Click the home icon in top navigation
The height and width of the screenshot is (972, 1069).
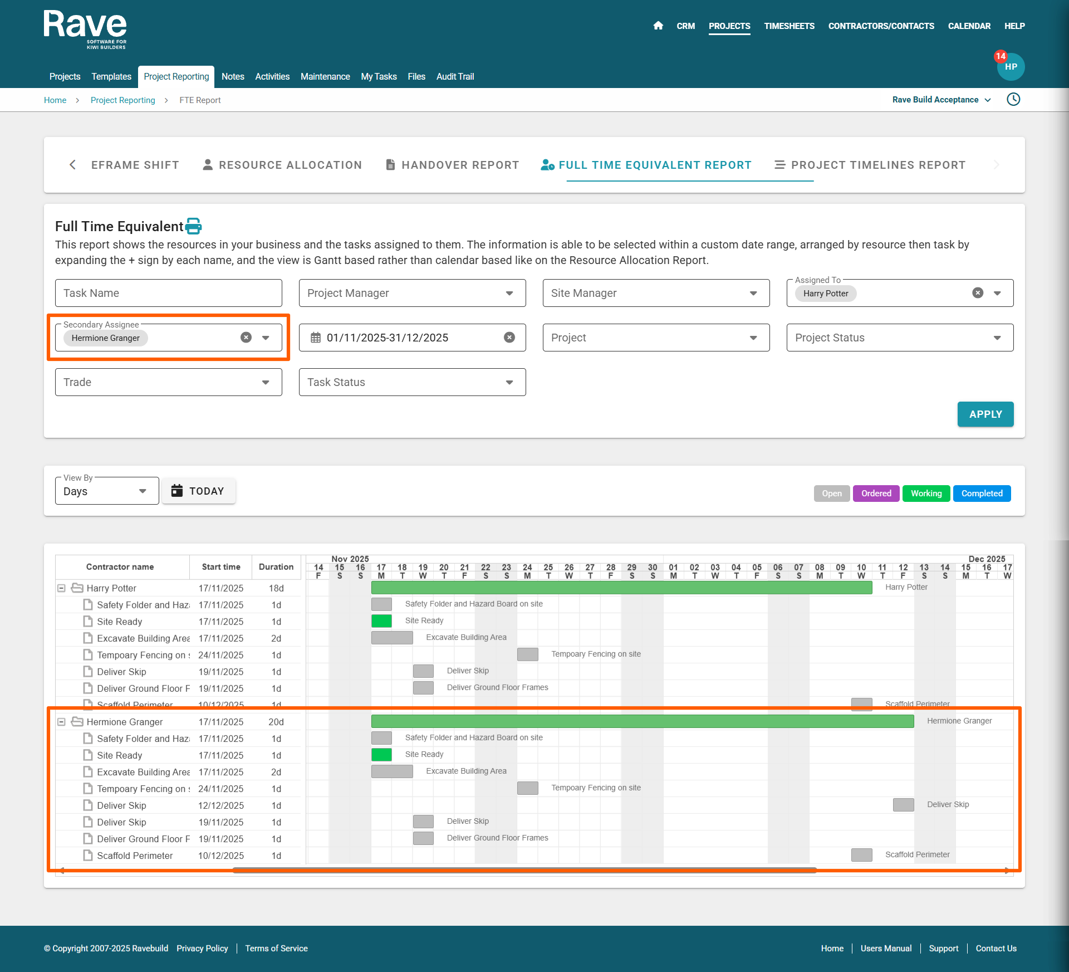pos(658,26)
